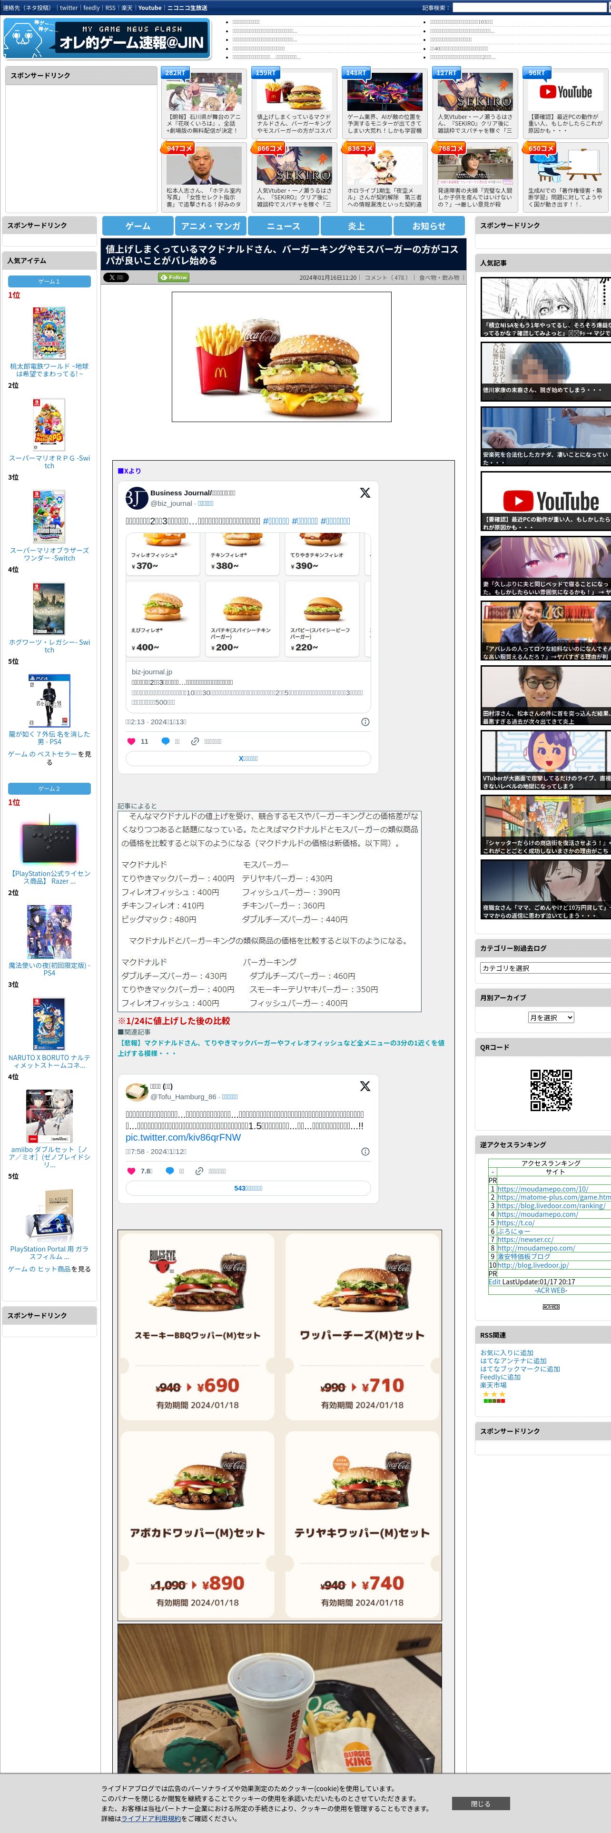
Task: Click the ニコニコ生放送 link in the top bar
Action: 187,8
